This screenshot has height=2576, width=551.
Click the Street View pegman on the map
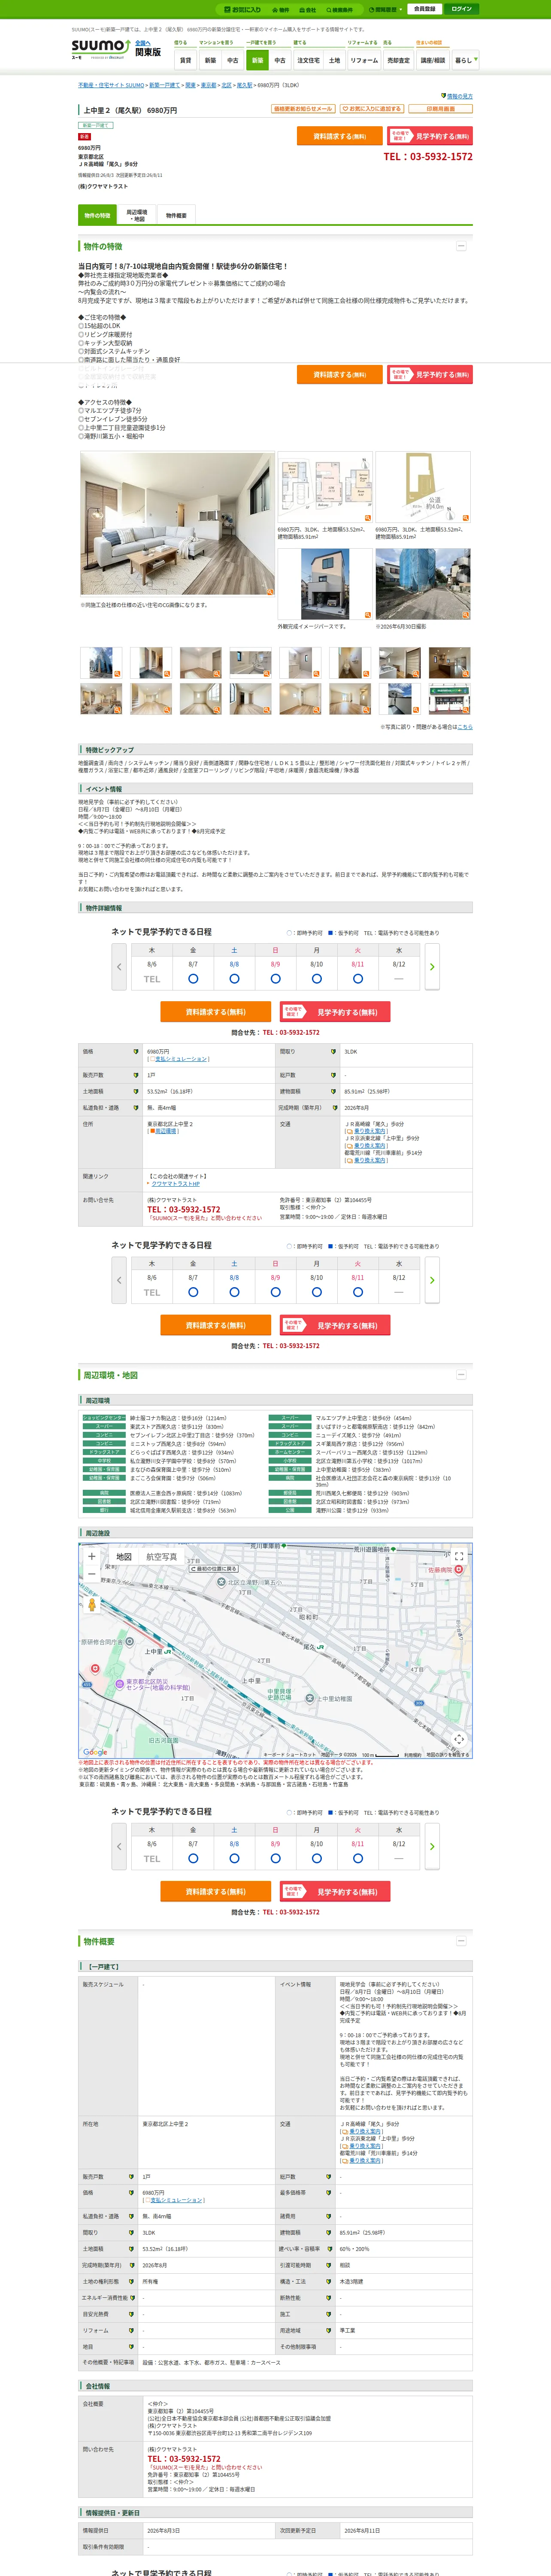point(92,1605)
